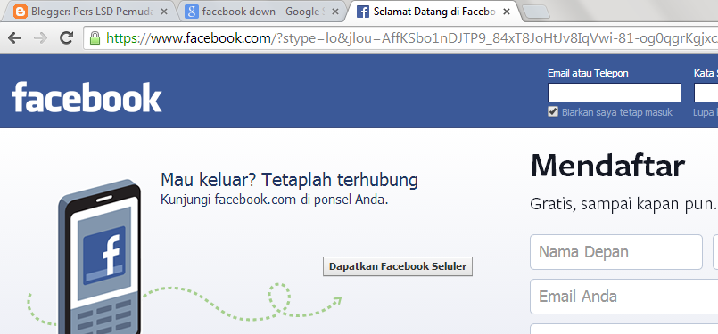Click the Mendaftar heading

click(x=607, y=165)
